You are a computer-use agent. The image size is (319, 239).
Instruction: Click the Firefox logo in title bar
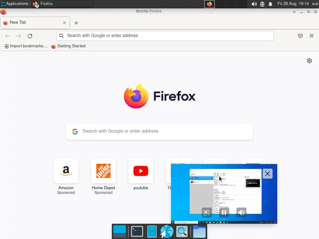[x=3, y=12]
